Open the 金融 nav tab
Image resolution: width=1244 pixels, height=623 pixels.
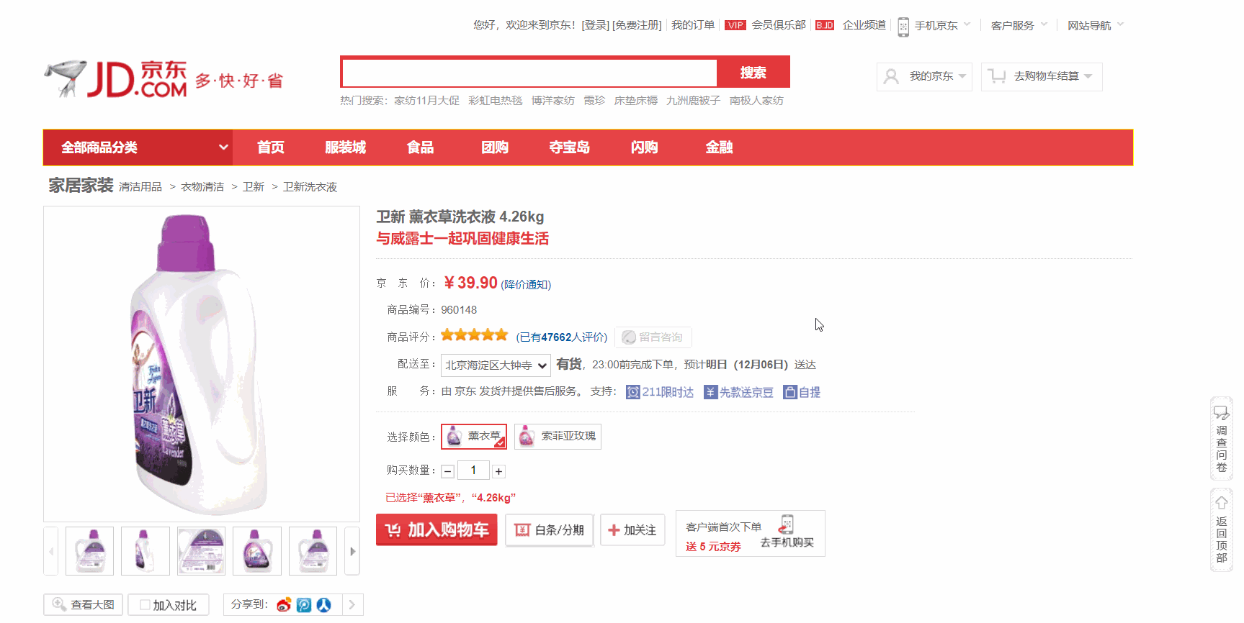[719, 147]
